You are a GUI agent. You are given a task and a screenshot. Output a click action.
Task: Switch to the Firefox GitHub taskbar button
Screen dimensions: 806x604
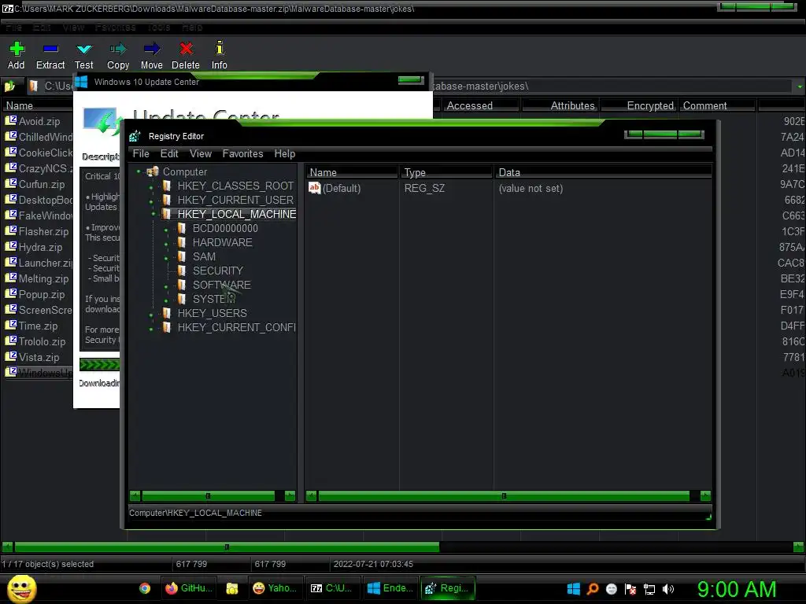(x=189, y=588)
